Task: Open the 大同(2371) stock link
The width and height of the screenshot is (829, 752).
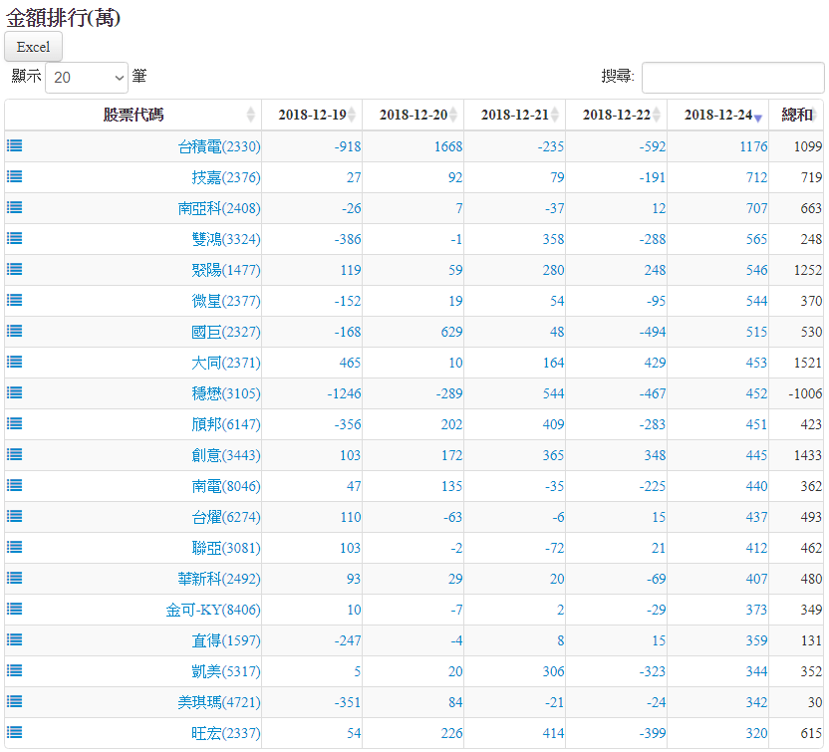Action: (225, 363)
